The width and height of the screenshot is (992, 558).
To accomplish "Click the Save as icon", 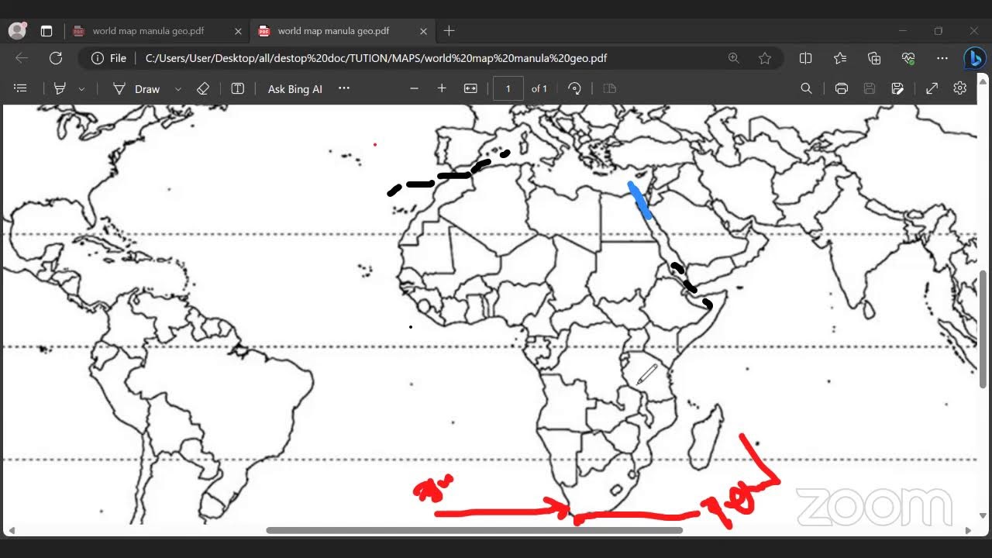I will [897, 88].
